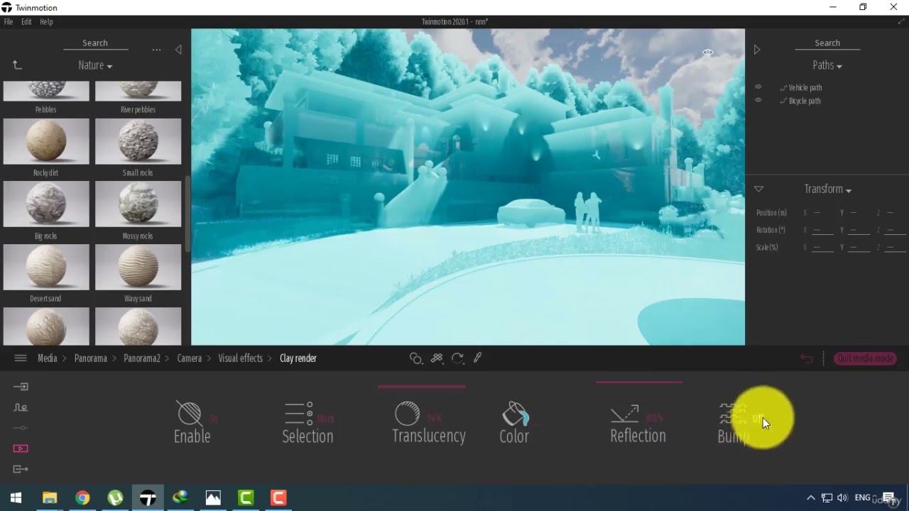The height and width of the screenshot is (511, 909).
Task: Click the rotate tool icon in toolbar
Action: (457, 358)
